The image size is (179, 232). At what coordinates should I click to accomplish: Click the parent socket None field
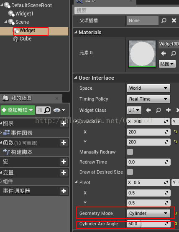[143, 20]
